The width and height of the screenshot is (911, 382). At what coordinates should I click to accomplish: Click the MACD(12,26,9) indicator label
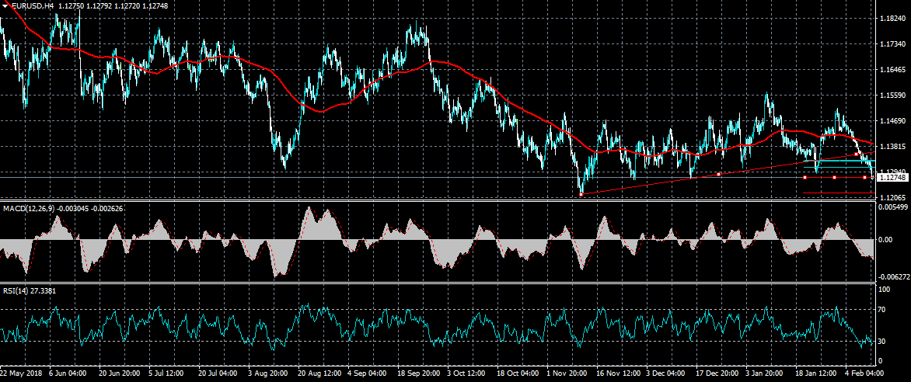pyautogui.click(x=27, y=208)
